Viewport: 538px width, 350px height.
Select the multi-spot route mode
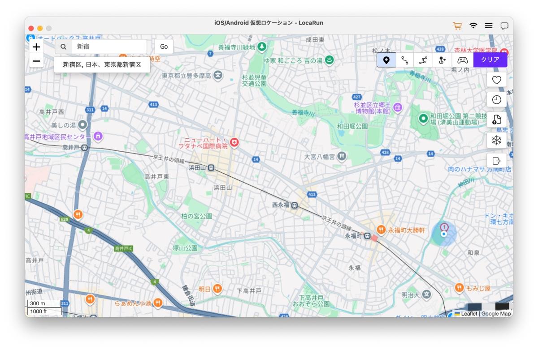(x=423, y=60)
